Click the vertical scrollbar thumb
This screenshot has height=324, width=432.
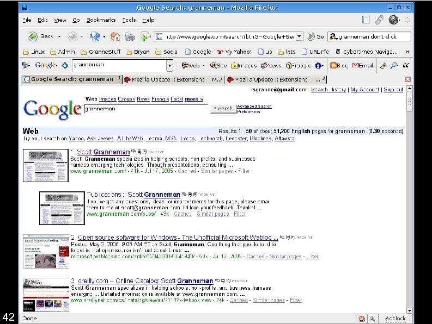coord(410,102)
